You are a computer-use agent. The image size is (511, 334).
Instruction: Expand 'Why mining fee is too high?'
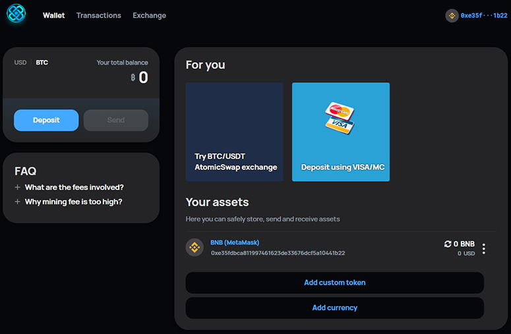pyautogui.click(x=73, y=202)
